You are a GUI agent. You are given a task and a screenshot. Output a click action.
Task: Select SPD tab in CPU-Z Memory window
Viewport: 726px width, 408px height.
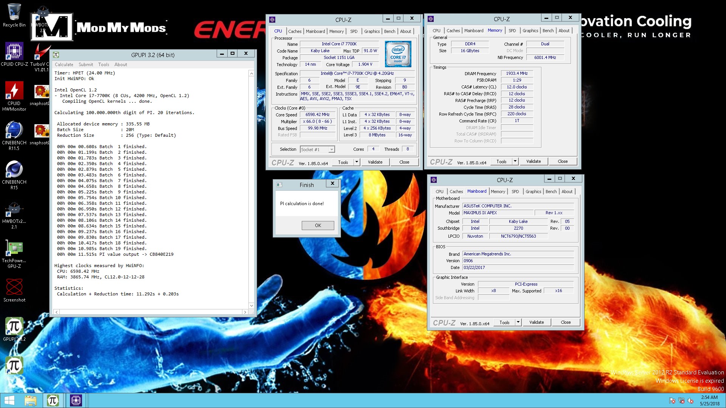[512, 31]
